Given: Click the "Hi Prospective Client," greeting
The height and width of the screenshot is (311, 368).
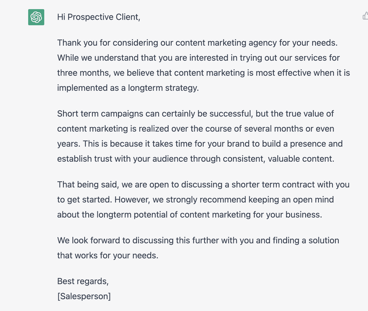Looking at the screenshot, I should pyautogui.click(x=98, y=17).
